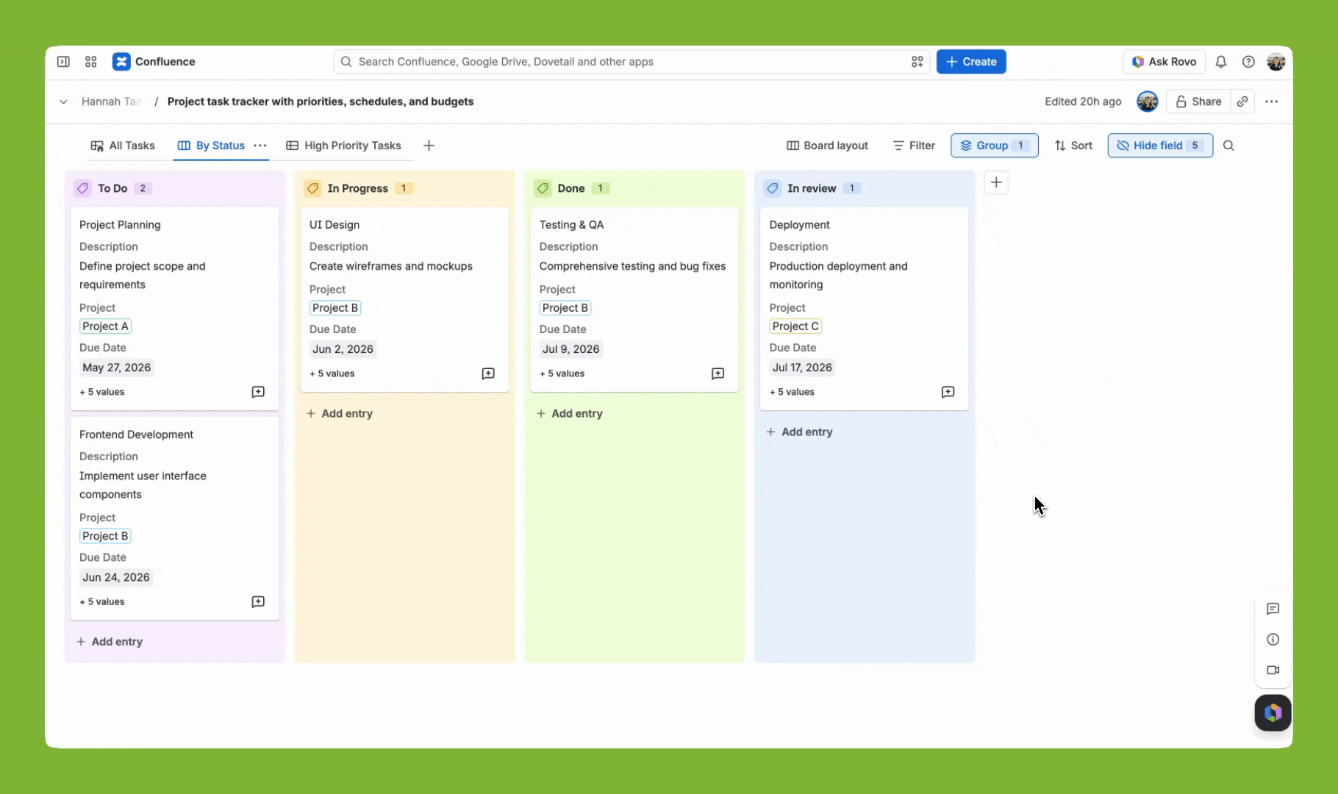This screenshot has width=1338, height=794.
Task: Open the search filter apps icon
Action: pos(917,62)
